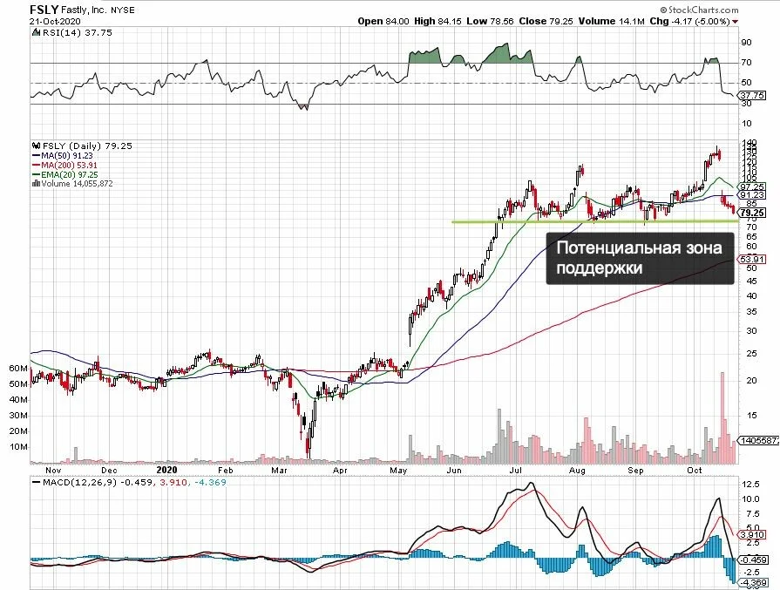Click the Volume 14,055,872 legend entry
This screenshot has height=590, width=780.
77,184
